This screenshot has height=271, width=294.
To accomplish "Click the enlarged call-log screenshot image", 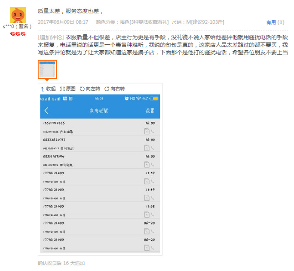I will coord(100,174).
